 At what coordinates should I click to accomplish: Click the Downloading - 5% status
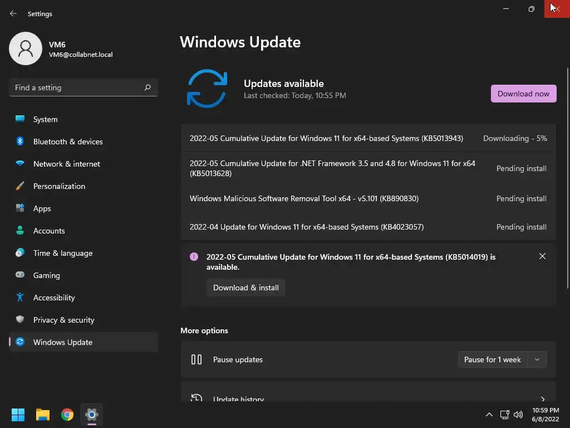click(x=515, y=138)
